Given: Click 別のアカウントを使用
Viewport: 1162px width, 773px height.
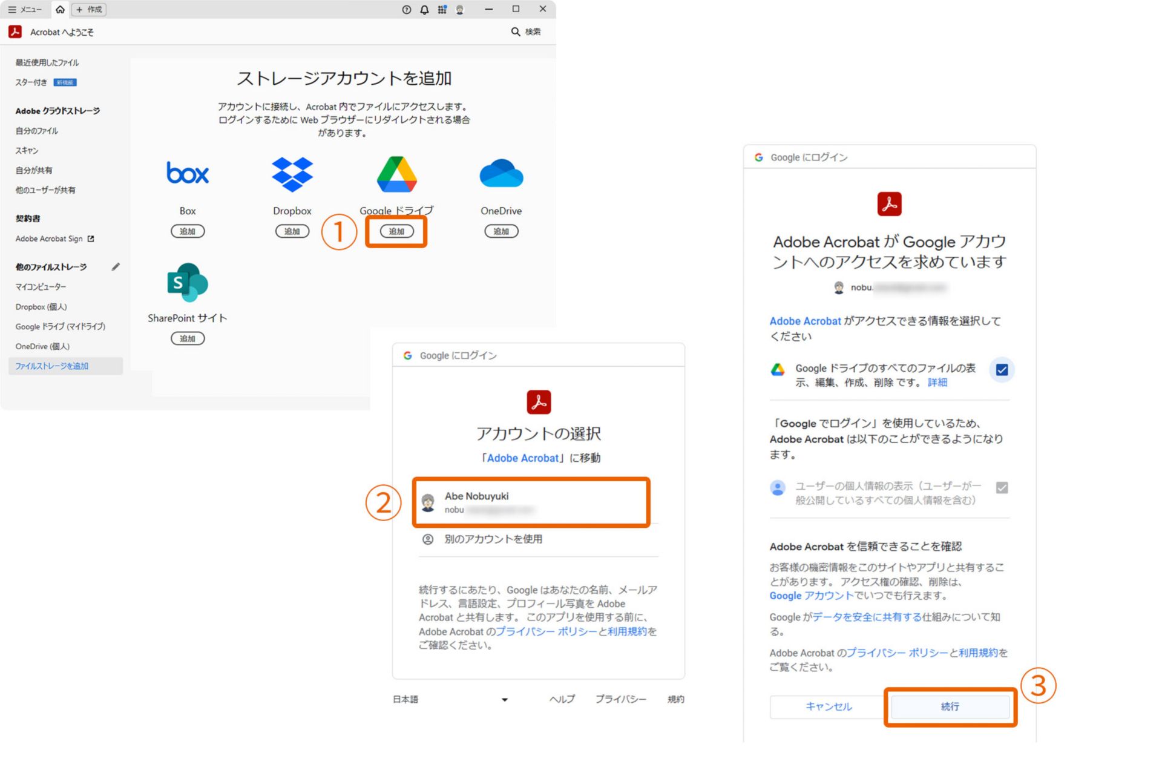Looking at the screenshot, I should (493, 539).
